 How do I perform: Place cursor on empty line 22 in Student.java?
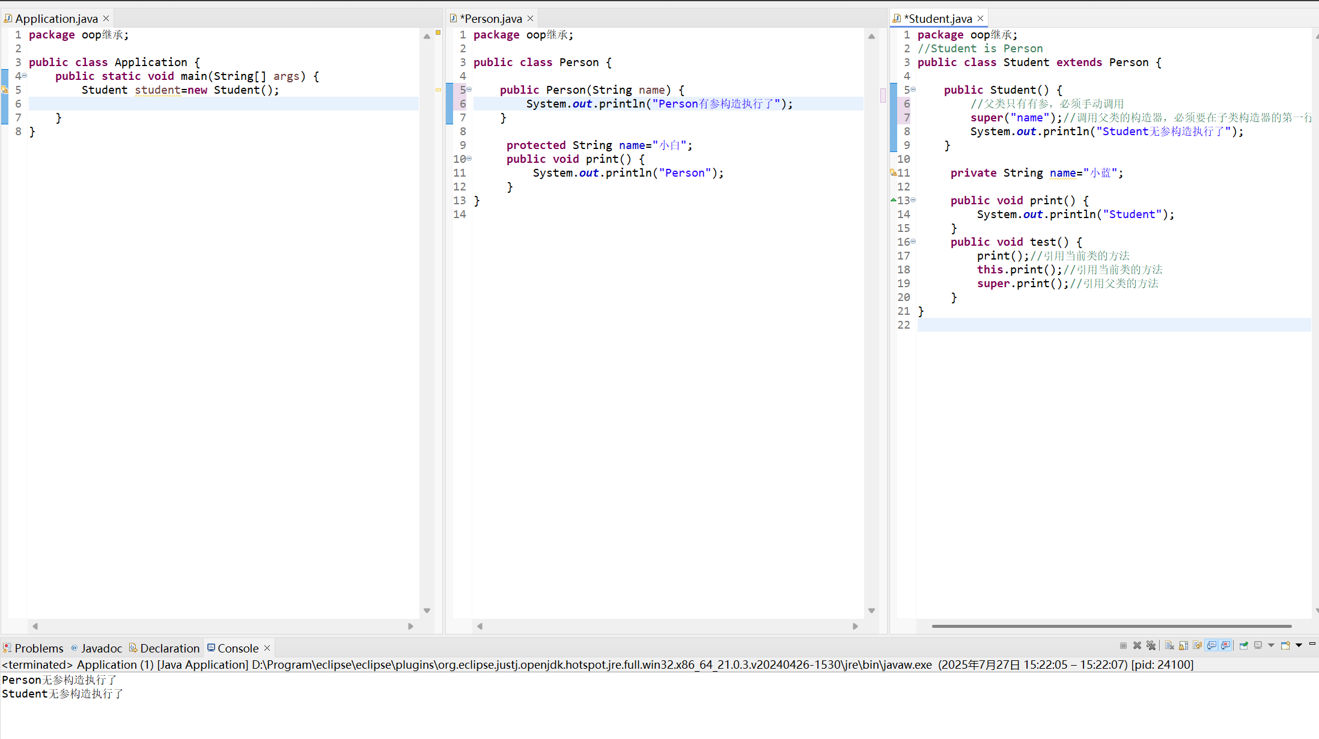[1114, 325]
